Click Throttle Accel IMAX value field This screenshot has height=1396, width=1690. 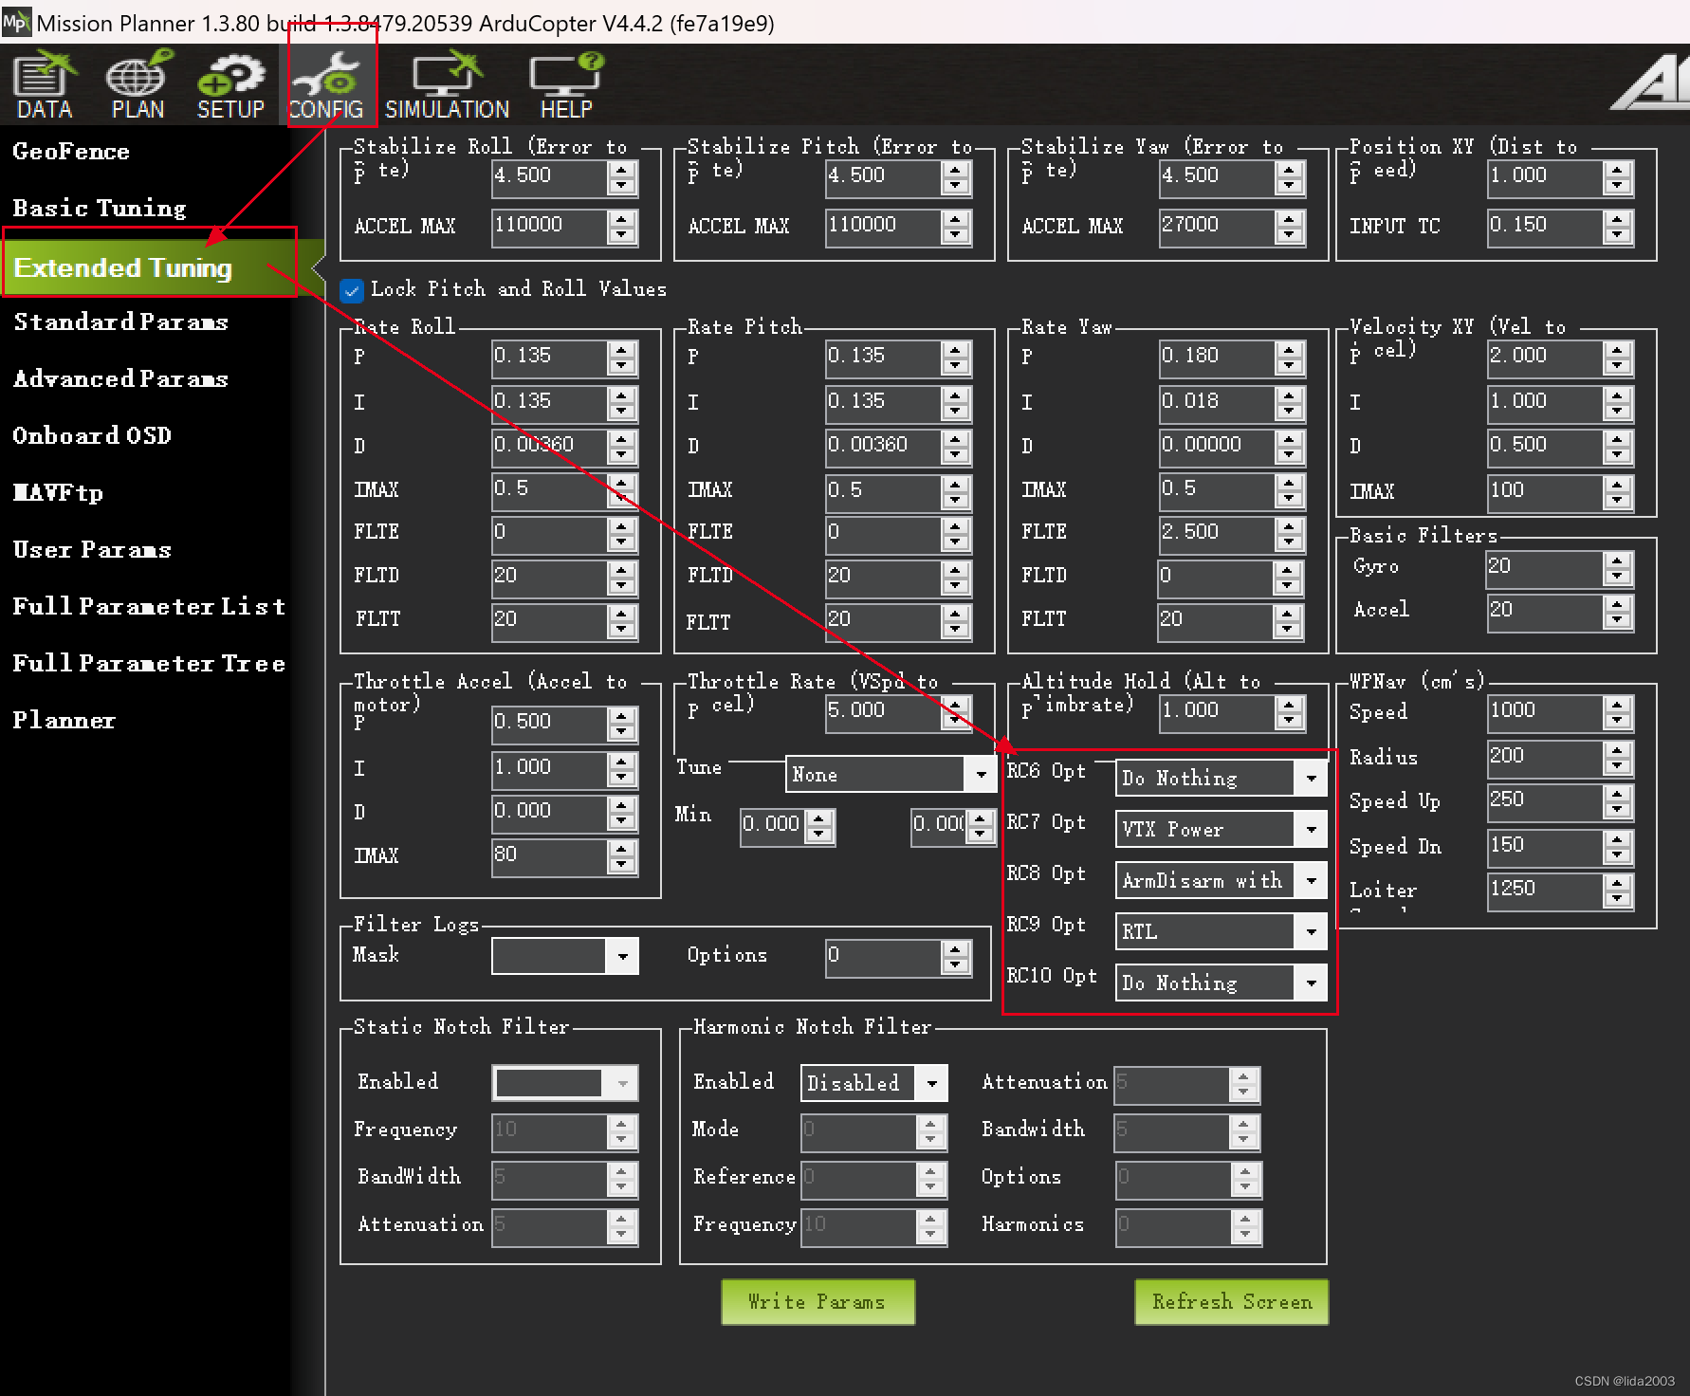pyautogui.click(x=549, y=855)
